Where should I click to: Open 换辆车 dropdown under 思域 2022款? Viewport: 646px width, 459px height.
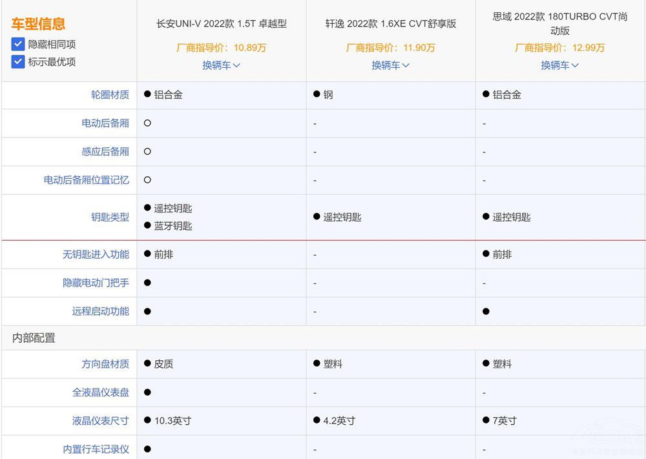pyautogui.click(x=559, y=65)
